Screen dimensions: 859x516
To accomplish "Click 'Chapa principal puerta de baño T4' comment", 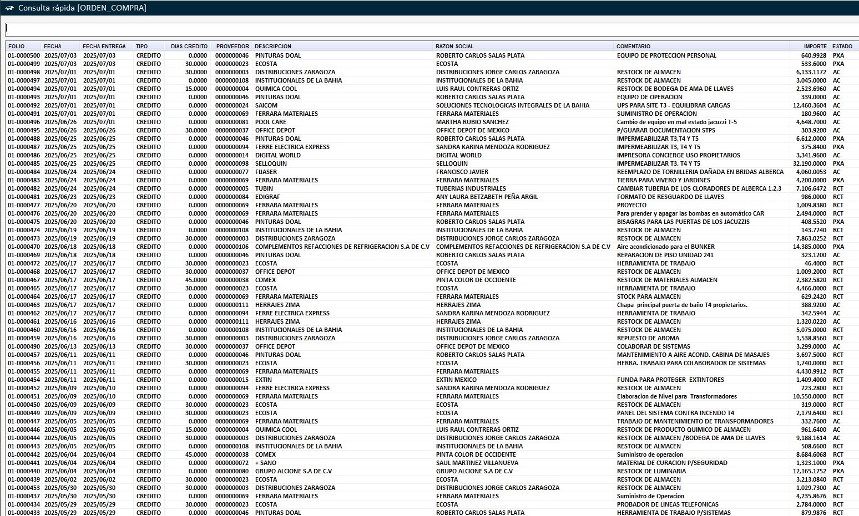I will pos(682,305).
